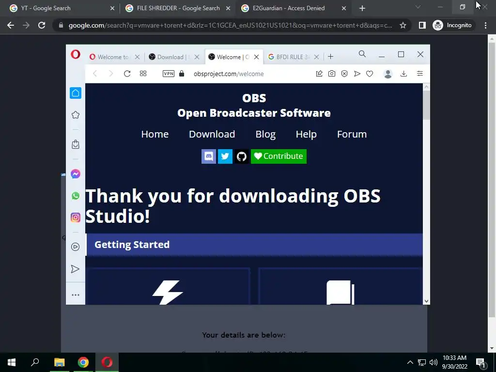The width and height of the screenshot is (496, 372).
Task: Click the Chrome Incognito indicator
Action: [x=452, y=25]
